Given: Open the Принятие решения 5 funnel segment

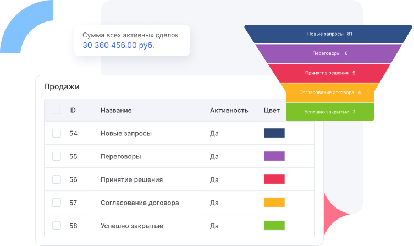Looking at the screenshot, I should coord(329,73).
